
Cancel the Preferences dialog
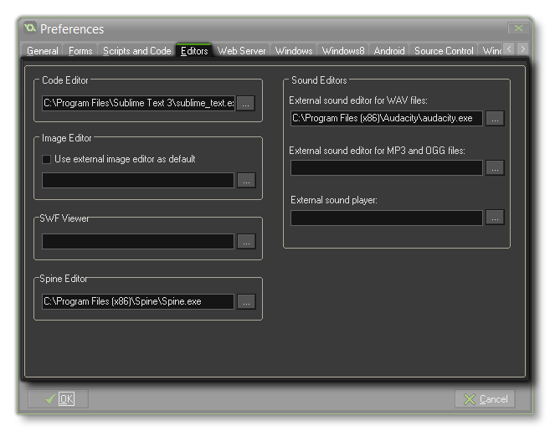coord(485,399)
